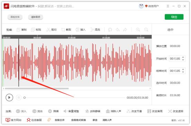This screenshot has height=126, width=191.
Task: Open the 消除人声 link in the bottom bar
Action: (x=107, y=120)
